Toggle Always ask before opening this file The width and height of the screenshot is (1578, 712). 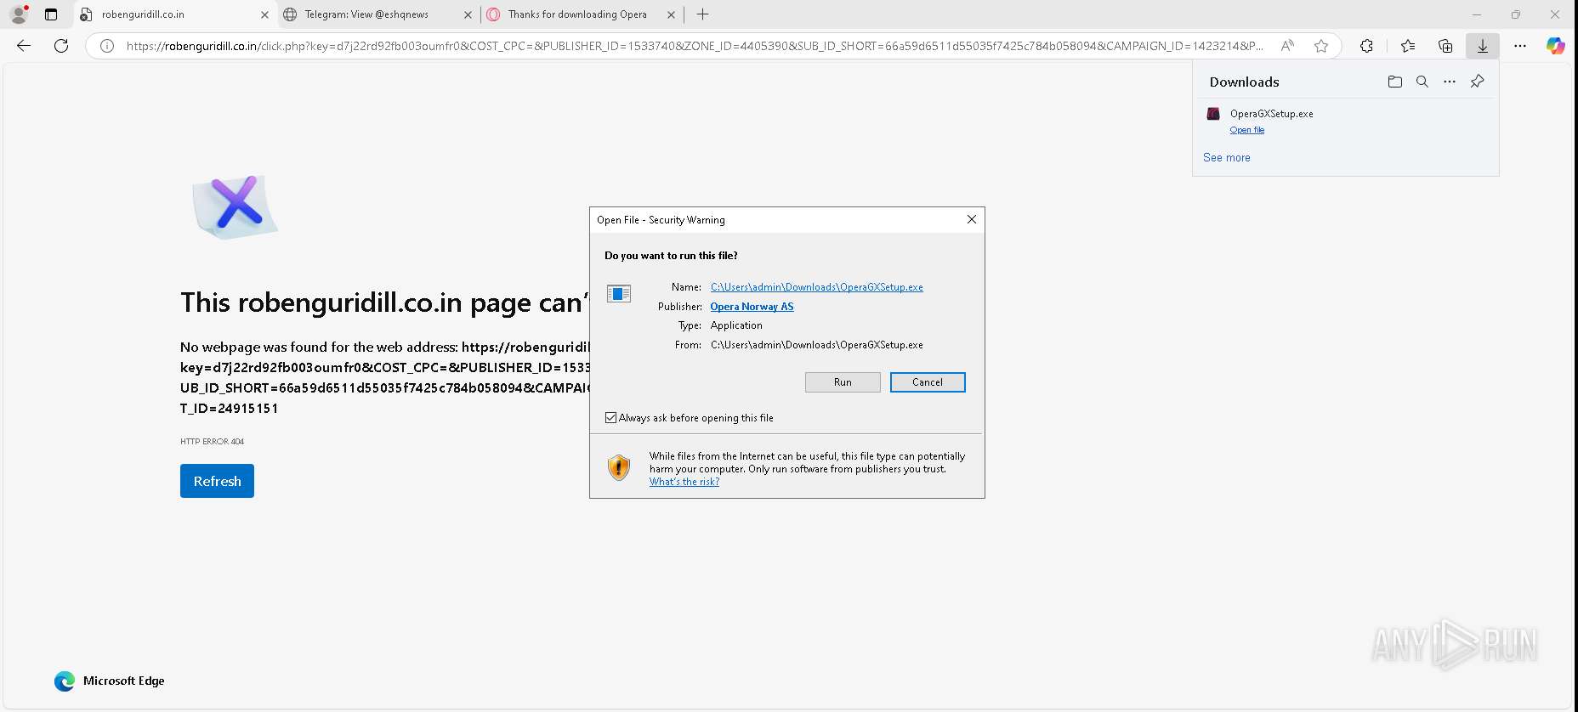coord(610,417)
